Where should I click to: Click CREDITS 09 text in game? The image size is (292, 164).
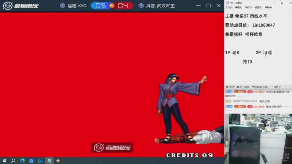tap(189, 155)
